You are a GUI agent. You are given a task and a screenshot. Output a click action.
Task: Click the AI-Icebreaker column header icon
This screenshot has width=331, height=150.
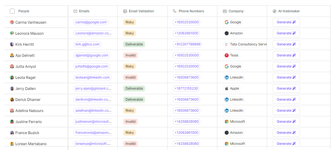click(274, 11)
